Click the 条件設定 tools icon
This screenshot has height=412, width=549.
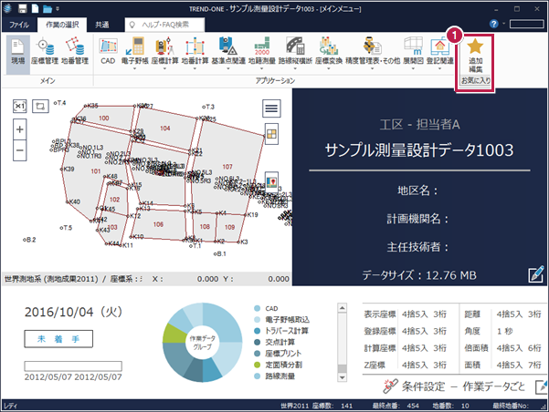pos(390,386)
